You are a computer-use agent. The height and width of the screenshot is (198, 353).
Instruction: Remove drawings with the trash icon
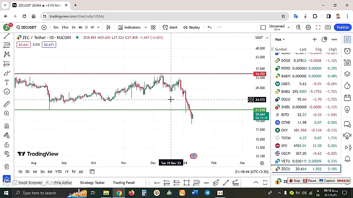pyautogui.click(x=7, y=166)
